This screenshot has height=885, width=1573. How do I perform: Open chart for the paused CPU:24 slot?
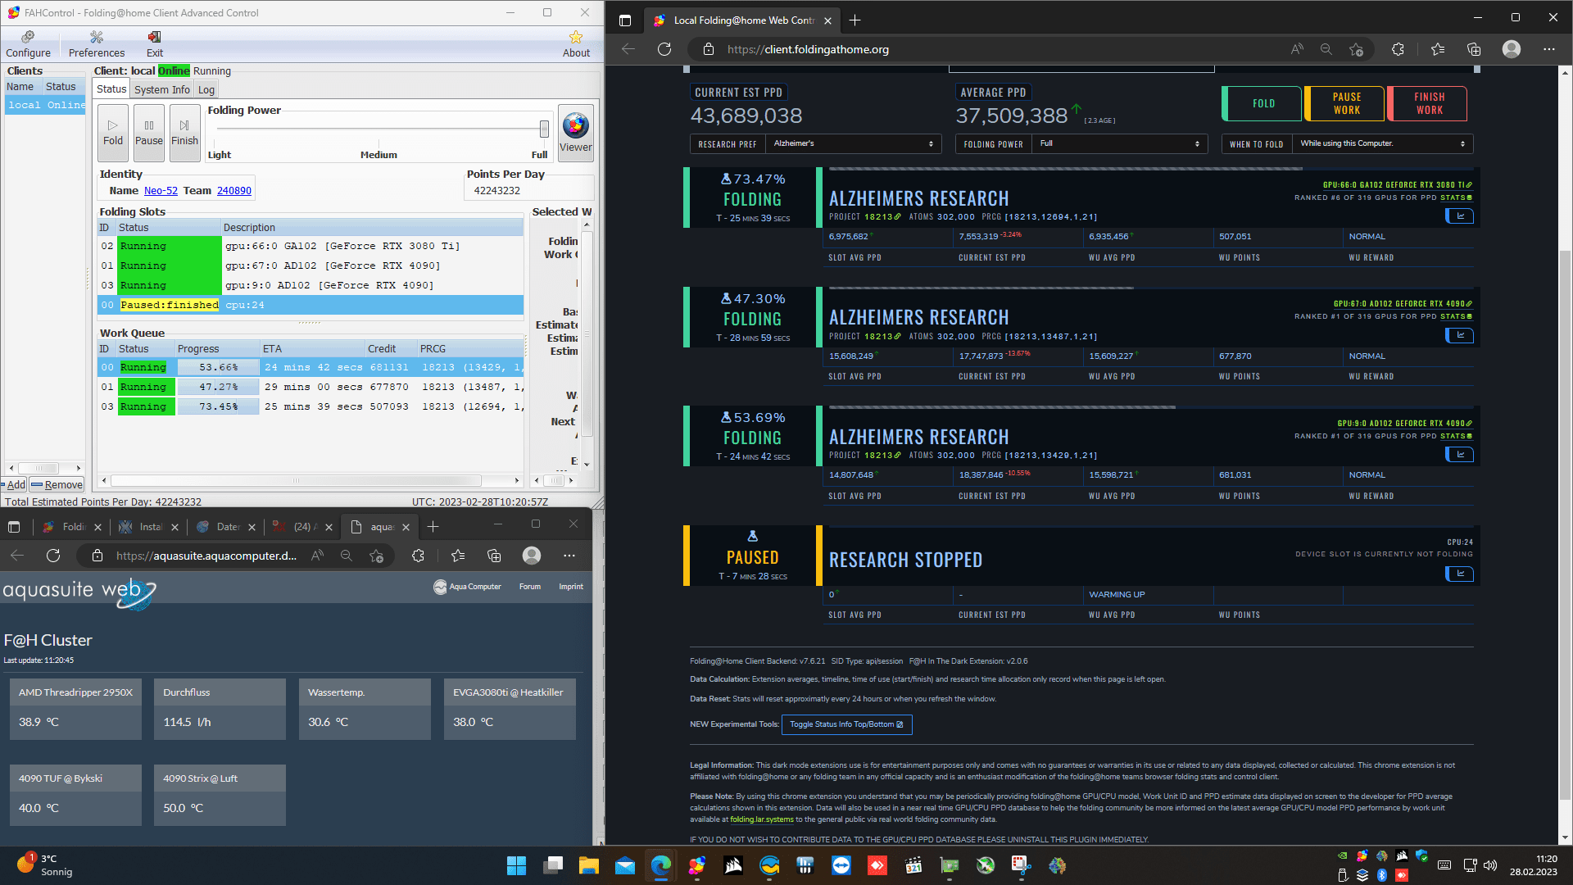click(x=1459, y=574)
